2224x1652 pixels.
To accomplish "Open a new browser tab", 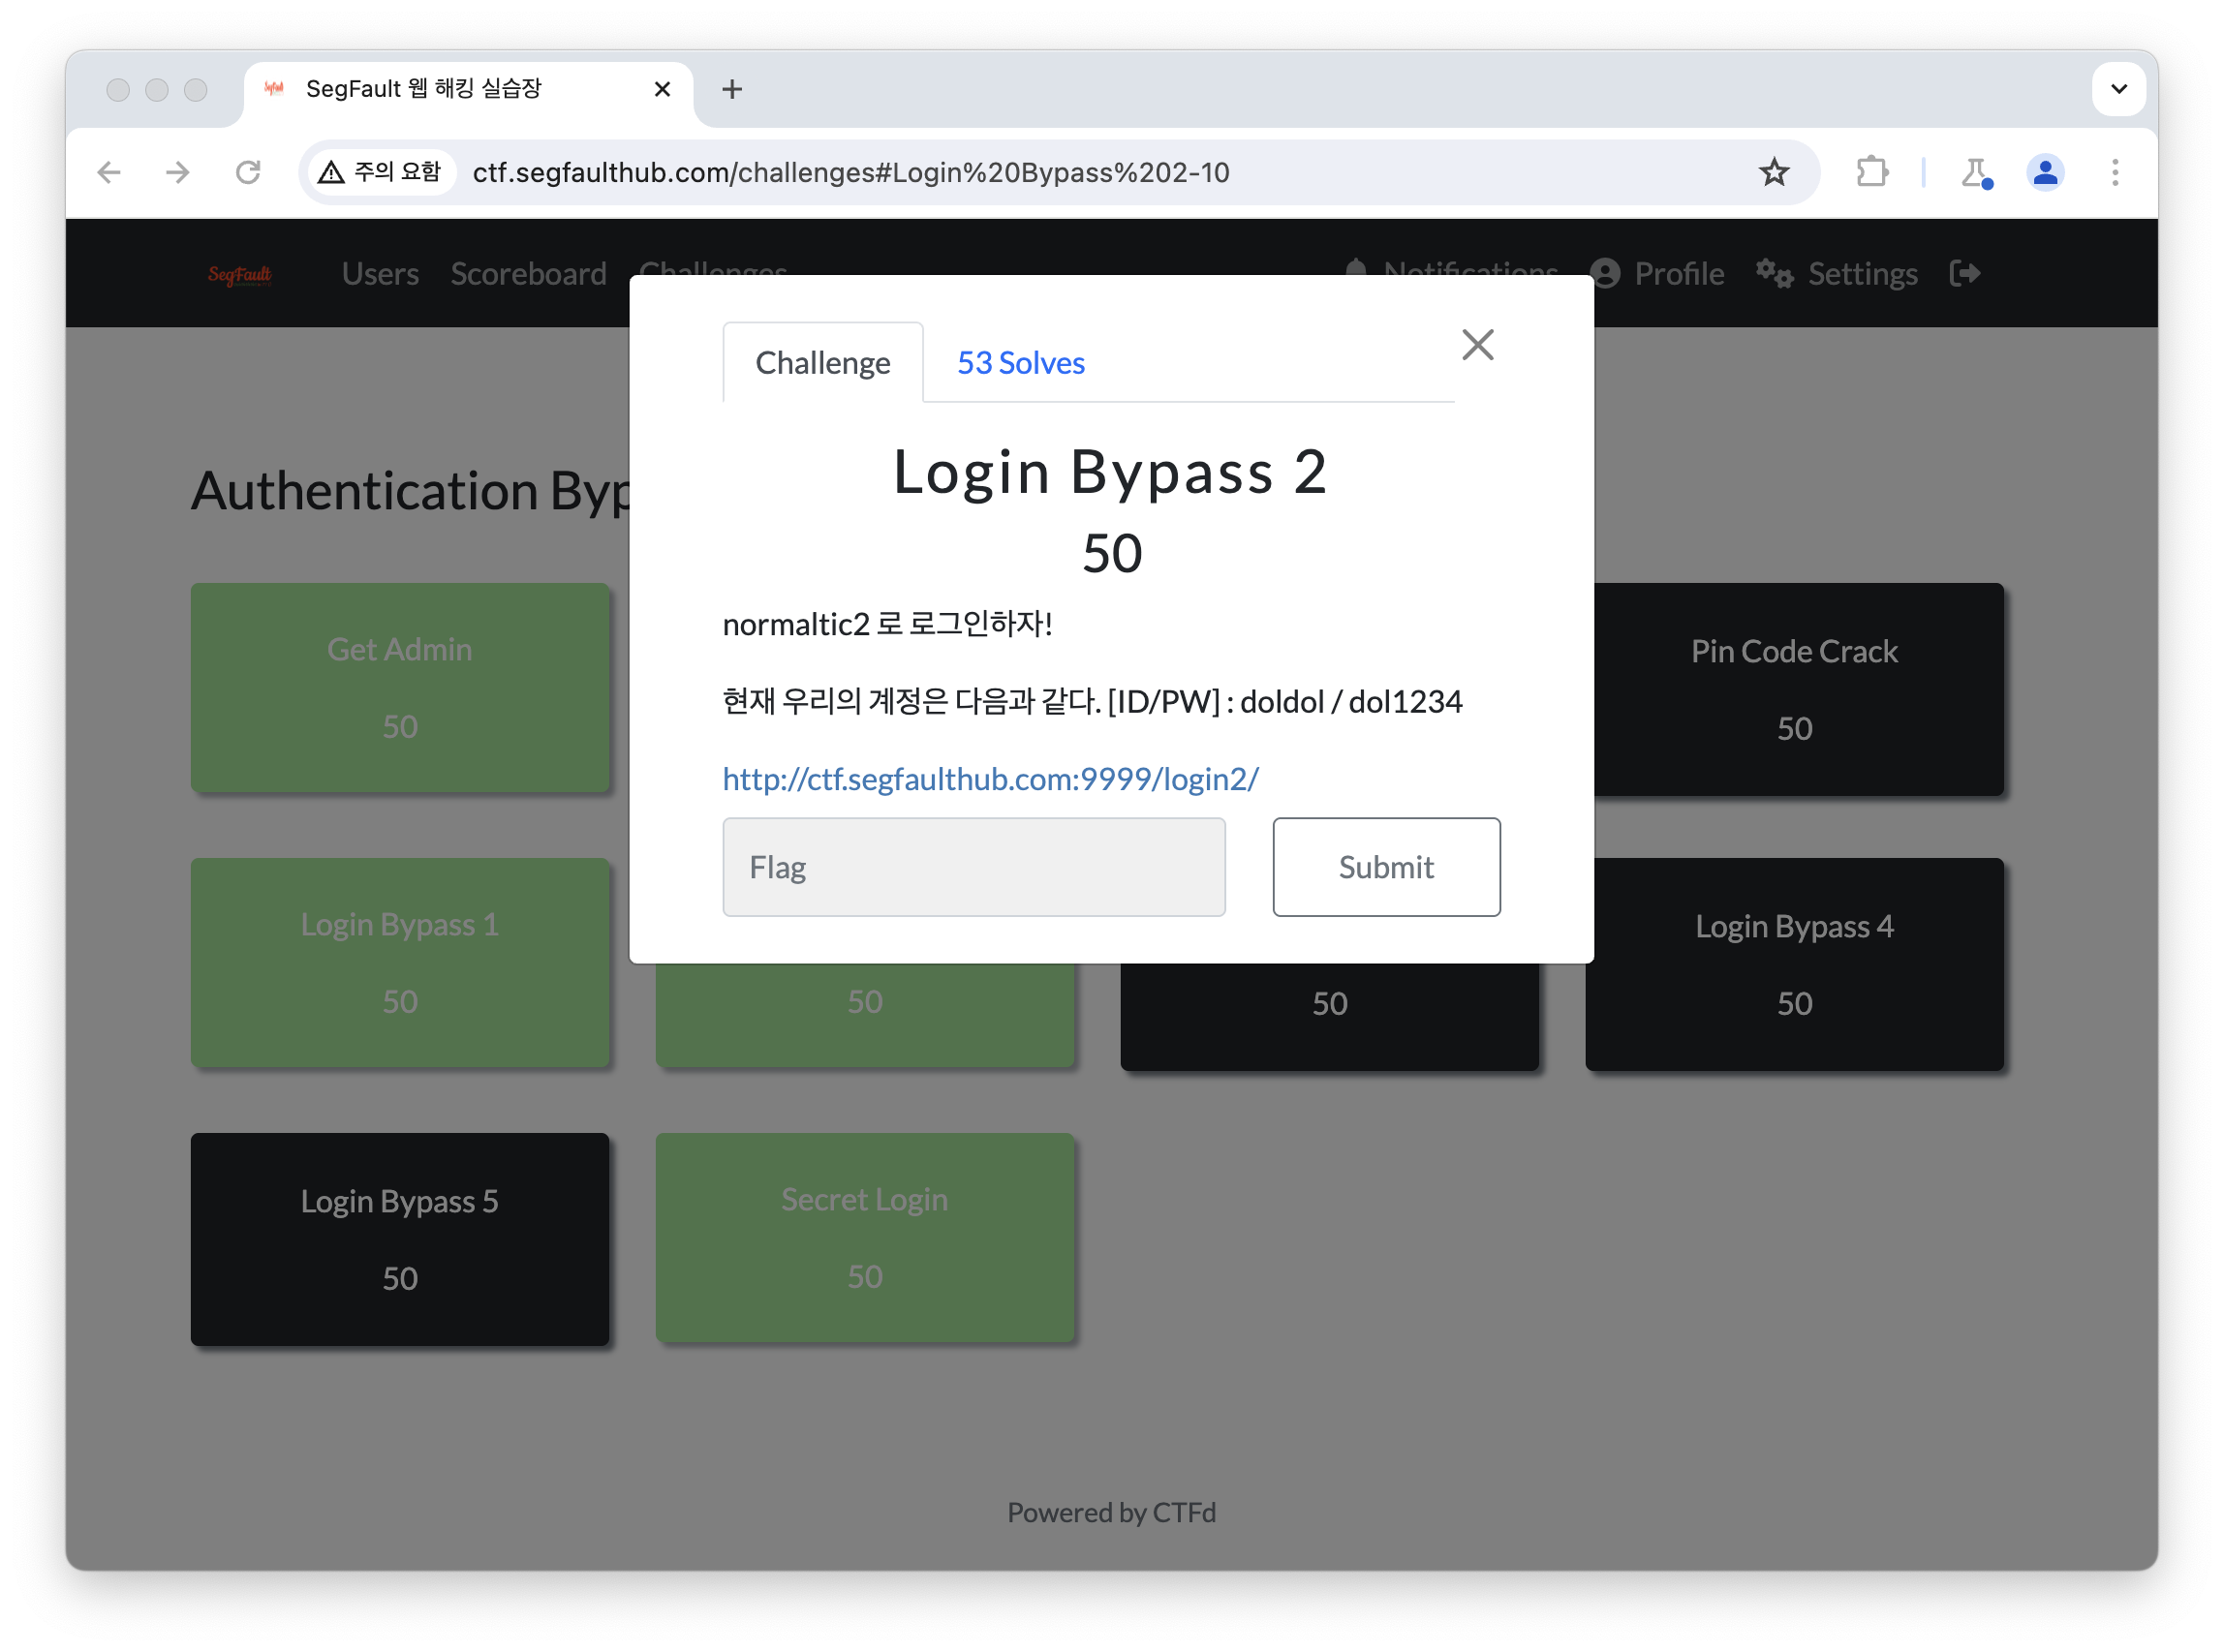I will pos(731,89).
